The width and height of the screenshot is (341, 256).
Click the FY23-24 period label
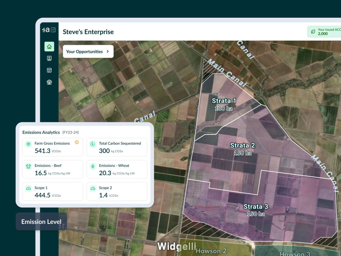point(71,132)
